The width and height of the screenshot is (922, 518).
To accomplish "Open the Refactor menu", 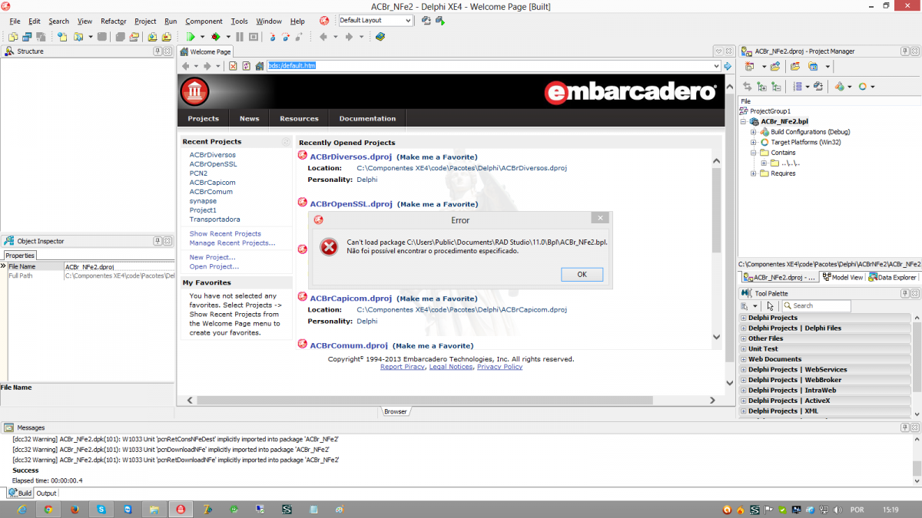I will [113, 21].
